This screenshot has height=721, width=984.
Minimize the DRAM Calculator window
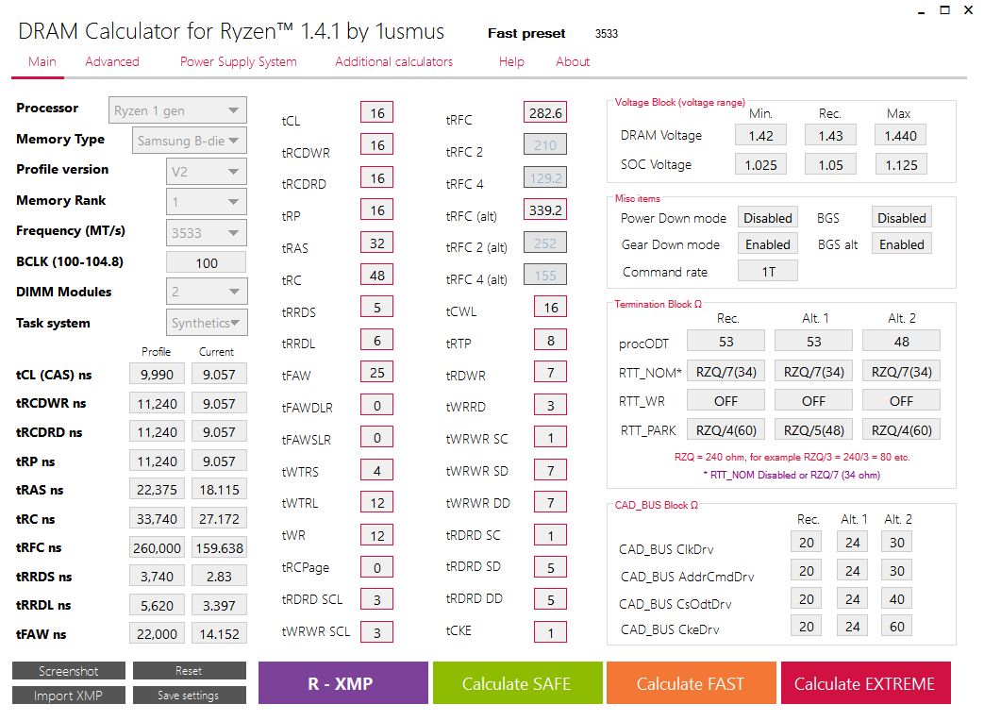(x=921, y=10)
